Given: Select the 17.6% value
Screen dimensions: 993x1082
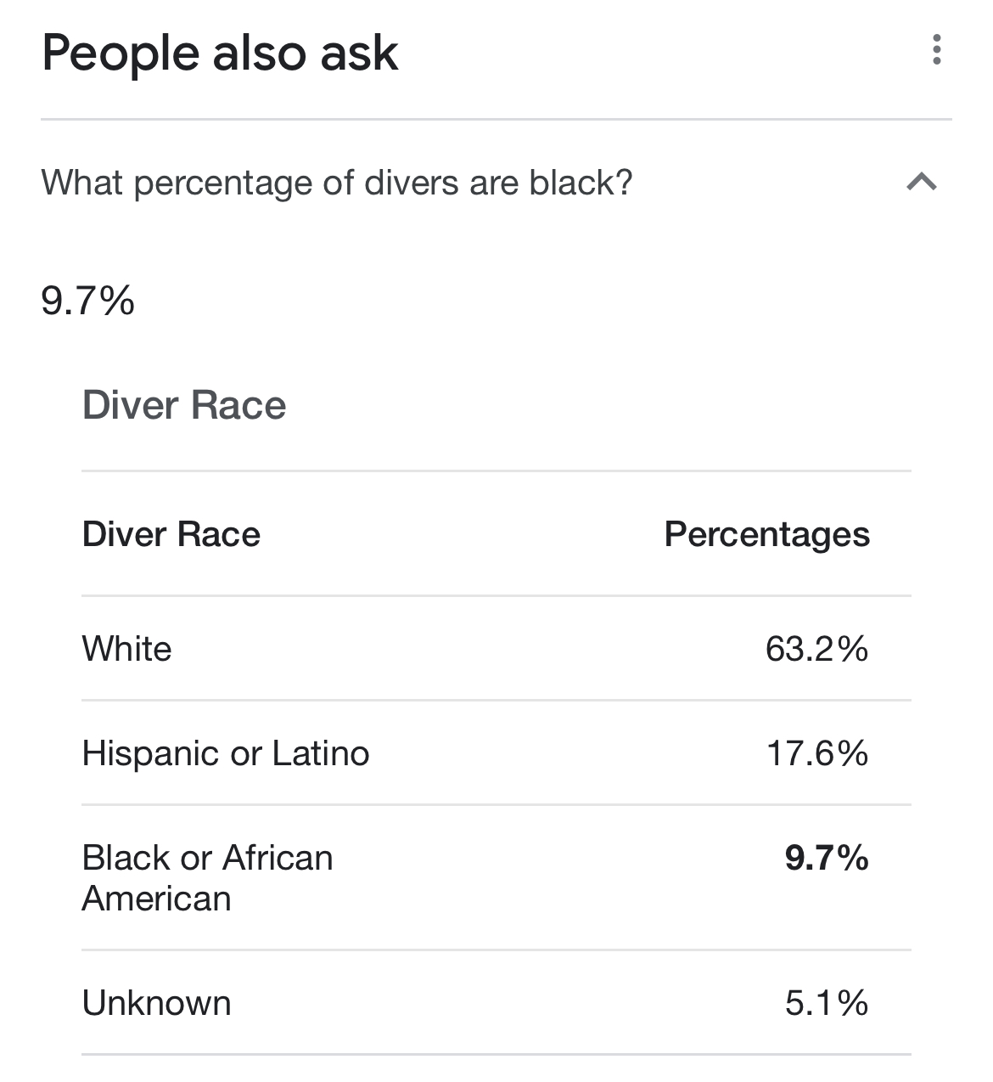Looking at the screenshot, I should pyautogui.click(x=818, y=754).
